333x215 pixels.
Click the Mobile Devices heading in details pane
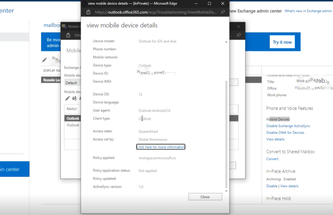pos(278,119)
